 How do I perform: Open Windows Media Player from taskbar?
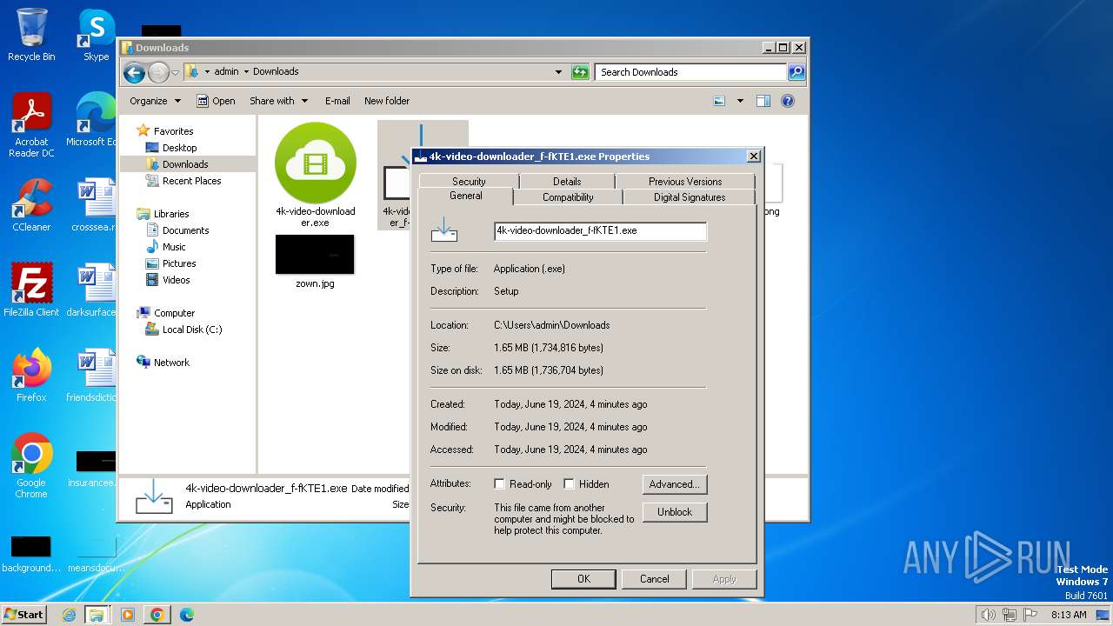click(128, 615)
